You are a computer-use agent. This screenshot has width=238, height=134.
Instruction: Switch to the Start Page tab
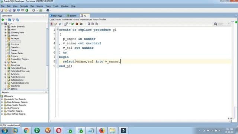tap(56, 16)
